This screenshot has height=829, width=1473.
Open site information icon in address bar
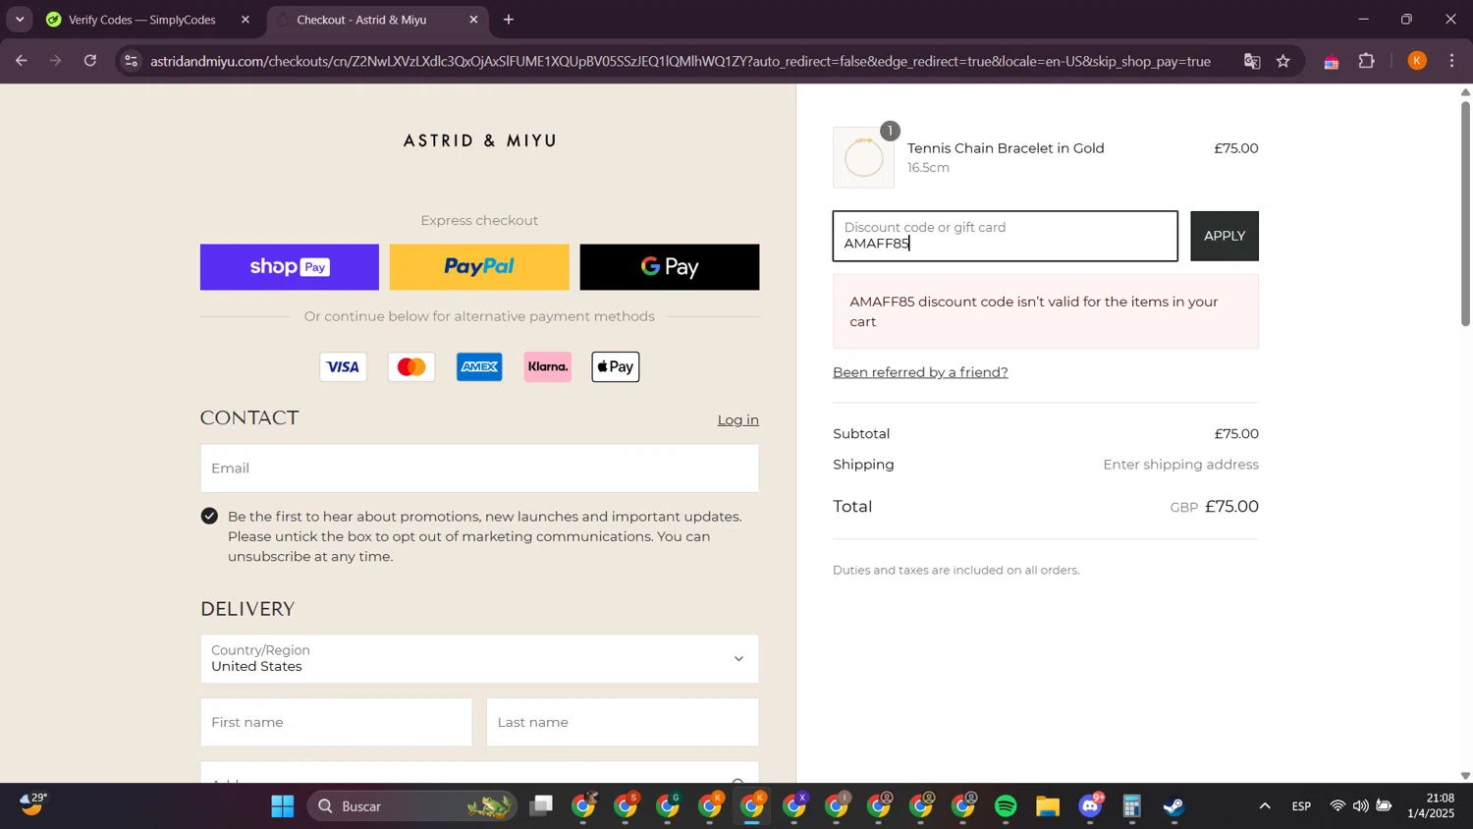pyautogui.click(x=132, y=61)
